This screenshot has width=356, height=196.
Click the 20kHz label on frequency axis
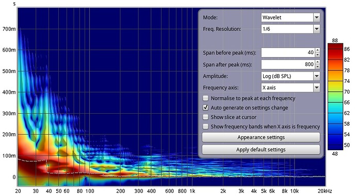tap(325, 191)
